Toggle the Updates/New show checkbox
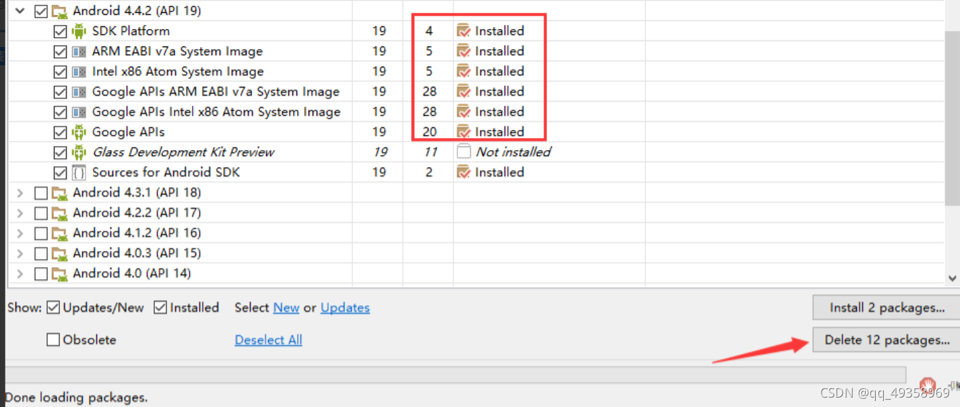 click(x=53, y=307)
